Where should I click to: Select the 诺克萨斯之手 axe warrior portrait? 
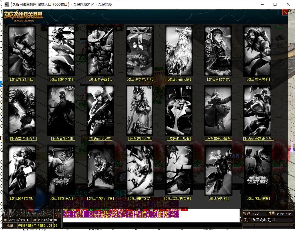(257, 110)
